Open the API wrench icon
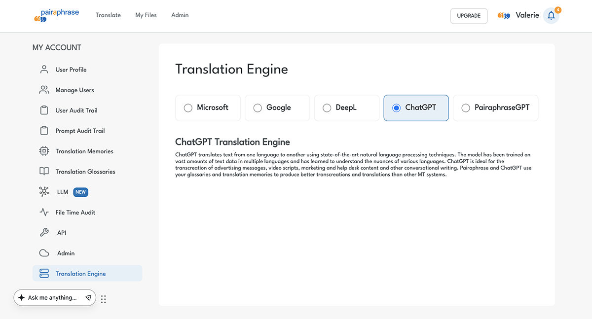 tap(44, 232)
